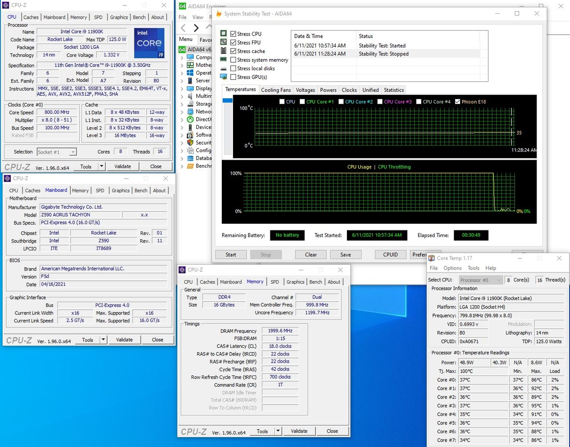Click the Start stability test button
Image resolution: width=570 pixels, height=447 pixels.
point(231,254)
